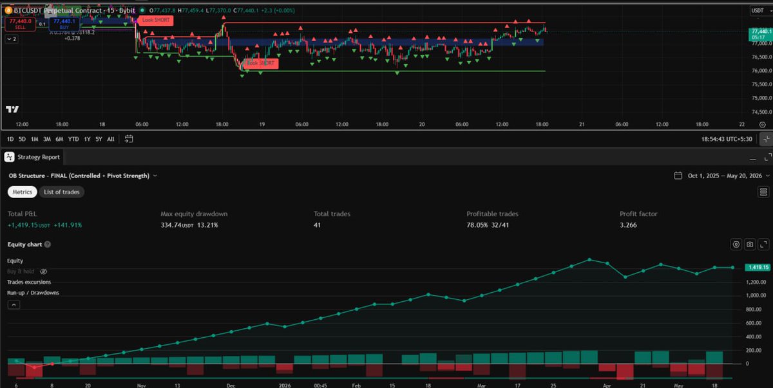Click the Profit factor value 3.266
The height and width of the screenshot is (388, 773).
[628, 225]
